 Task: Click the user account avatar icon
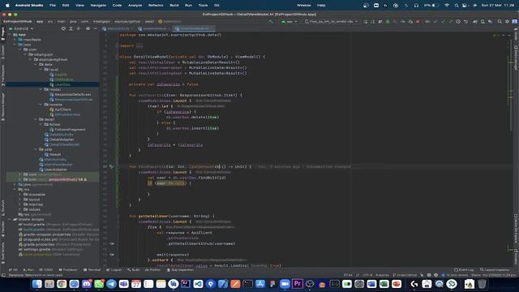515,22
